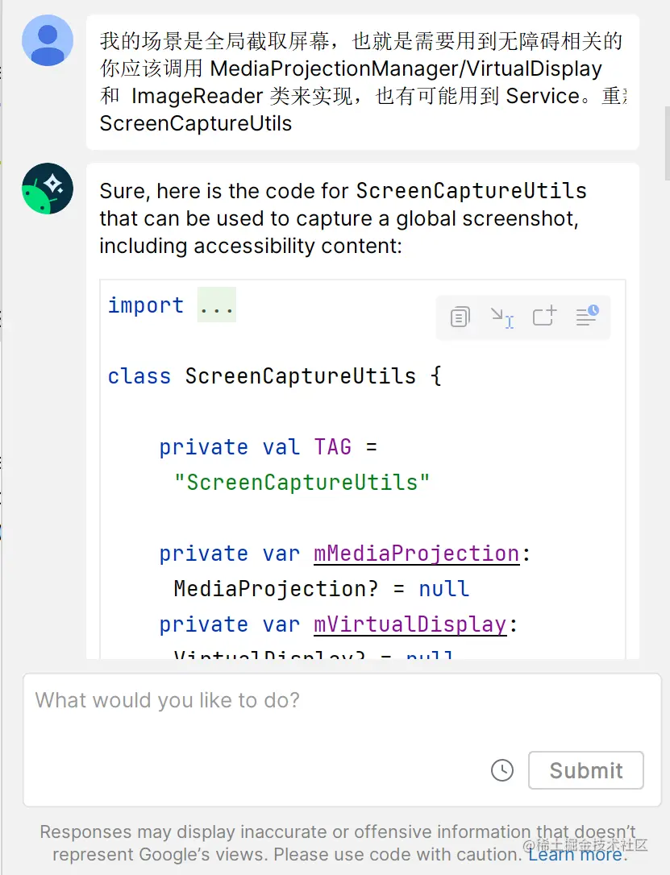The width and height of the screenshot is (670, 875).
Task: Focus the 'What would you like to do?' input
Action: [x=342, y=740]
